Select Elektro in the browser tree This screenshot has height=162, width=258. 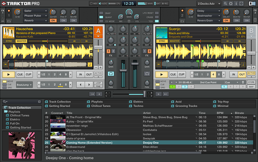pos(15,120)
